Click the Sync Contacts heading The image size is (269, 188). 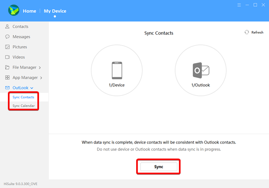[159, 33]
